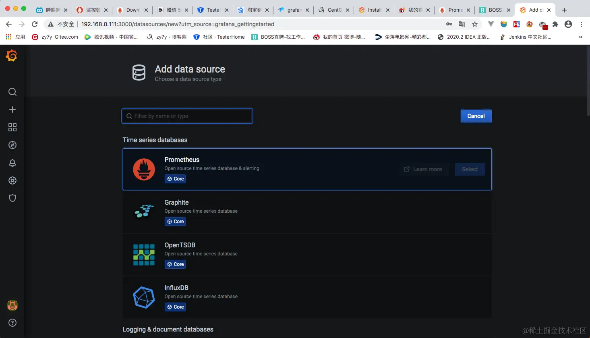590x338 pixels.
Task: Open the Chrome profile avatar icon
Action: tap(568, 24)
